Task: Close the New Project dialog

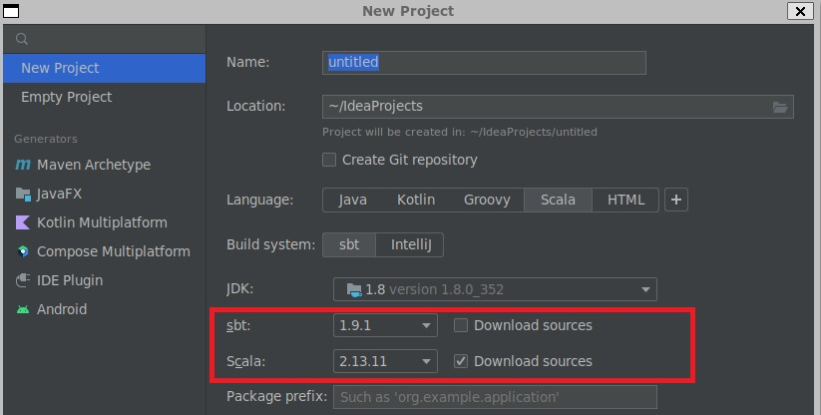Action: (800, 11)
